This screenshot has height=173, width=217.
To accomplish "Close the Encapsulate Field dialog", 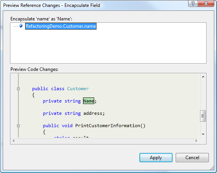I will pyautogui.click(x=206, y=3).
